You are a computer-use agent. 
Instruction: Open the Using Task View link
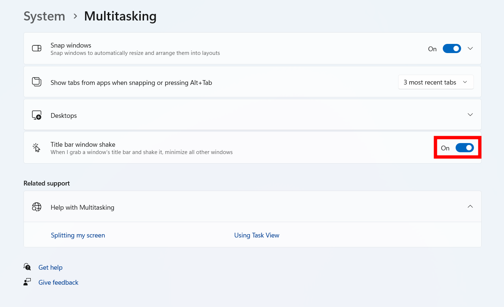257,235
